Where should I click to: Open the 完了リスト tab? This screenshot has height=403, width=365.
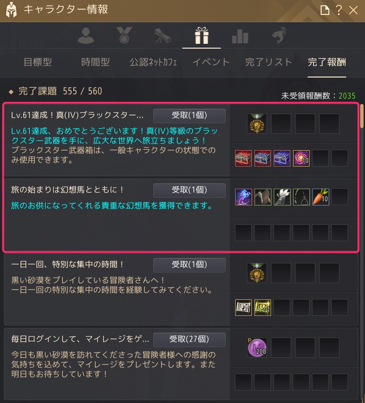(269, 62)
